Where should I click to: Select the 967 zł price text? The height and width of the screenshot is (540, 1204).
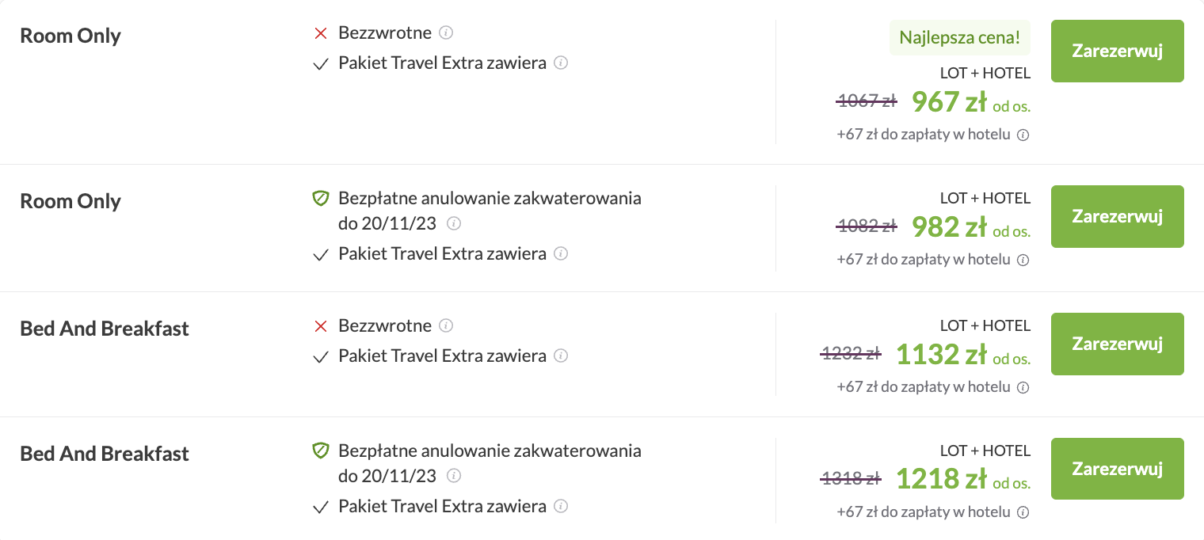948,102
